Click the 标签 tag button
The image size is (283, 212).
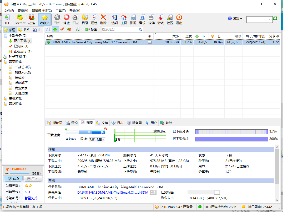[91, 29]
